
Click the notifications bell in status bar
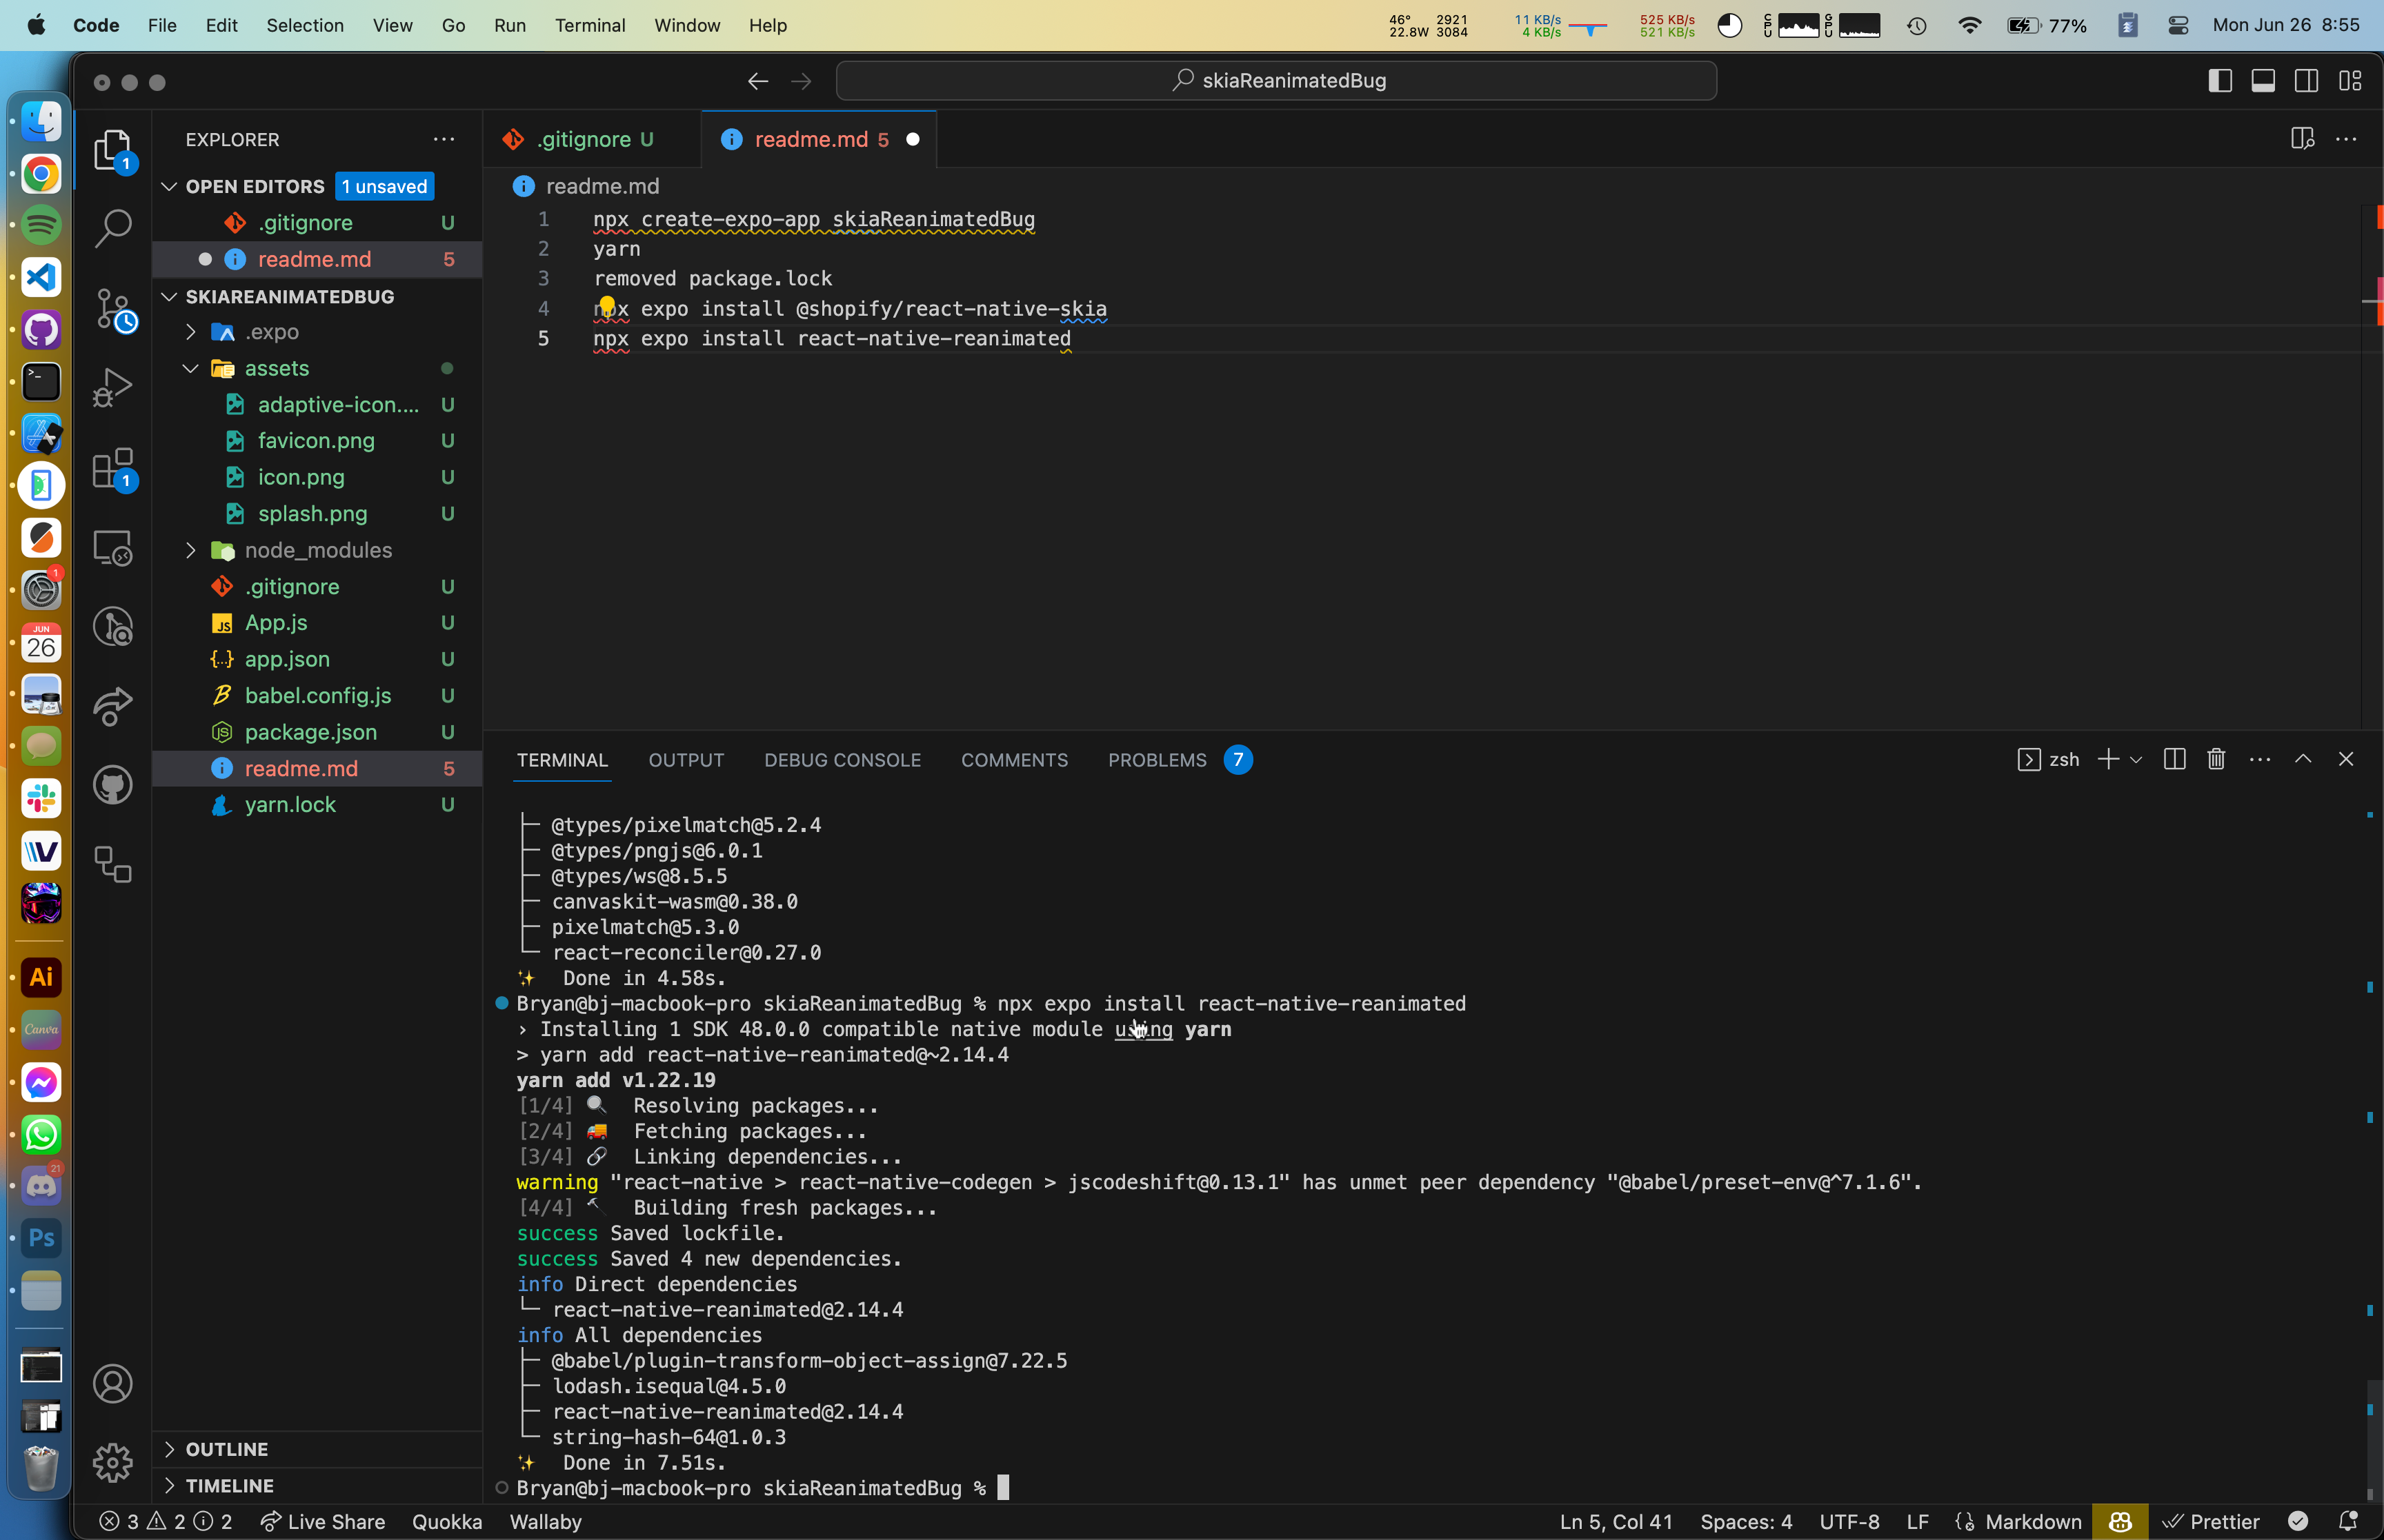2348,1521
